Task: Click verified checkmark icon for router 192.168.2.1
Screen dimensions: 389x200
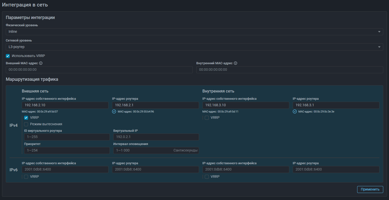Action: click(x=114, y=111)
